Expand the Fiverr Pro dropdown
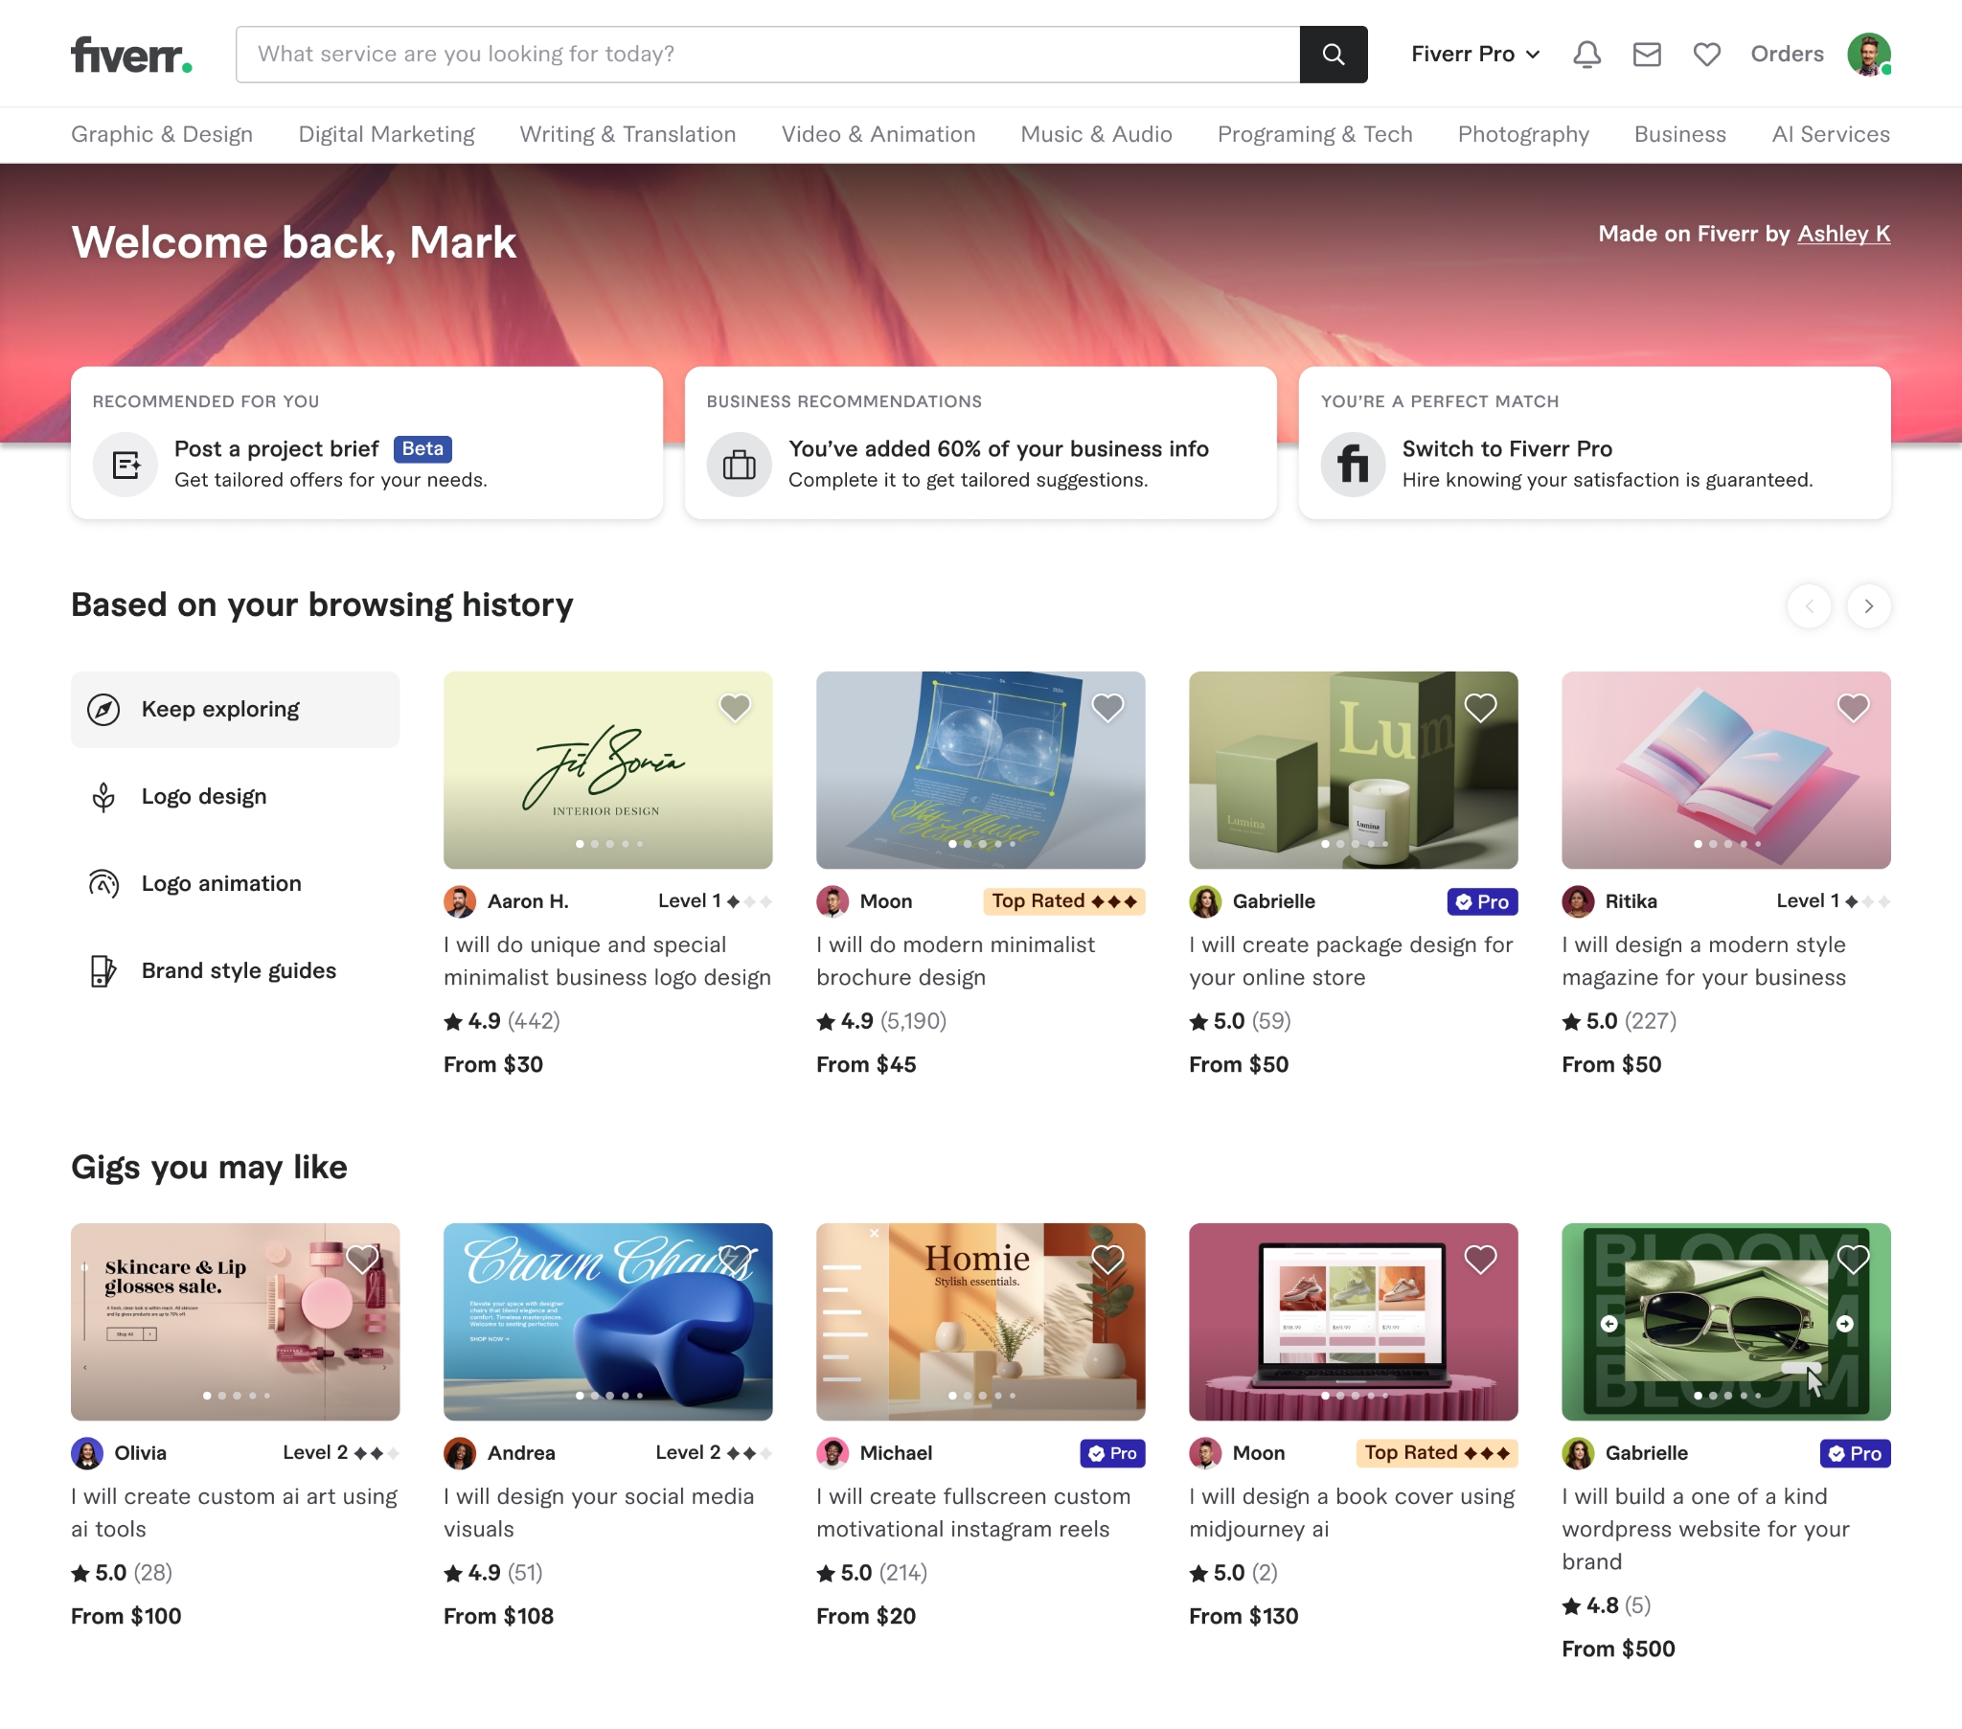1962x1729 pixels. coord(1474,54)
